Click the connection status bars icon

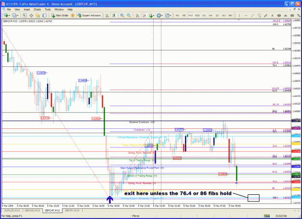[x=267, y=216]
